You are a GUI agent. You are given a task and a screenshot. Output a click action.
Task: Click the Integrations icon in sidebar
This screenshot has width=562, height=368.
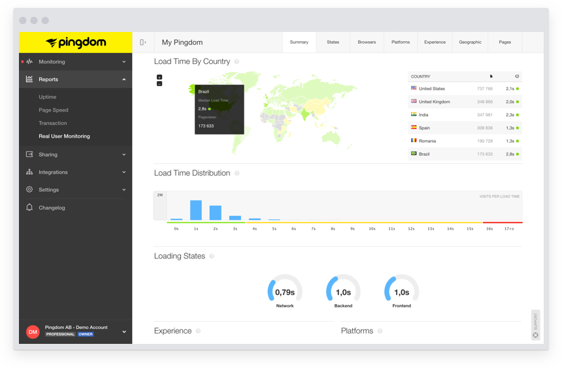pos(29,172)
